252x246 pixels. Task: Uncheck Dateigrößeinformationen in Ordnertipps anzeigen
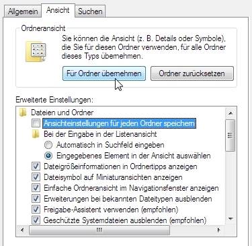pos(36,166)
